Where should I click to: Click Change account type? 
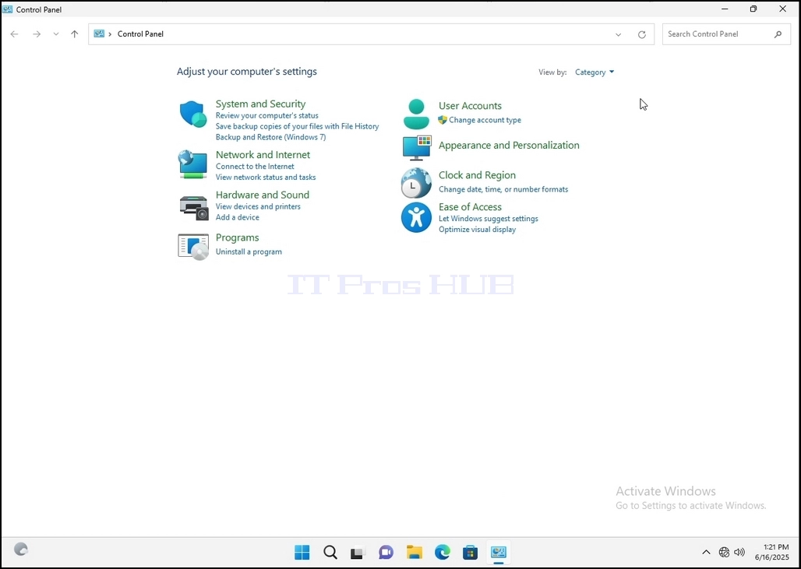click(x=485, y=121)
